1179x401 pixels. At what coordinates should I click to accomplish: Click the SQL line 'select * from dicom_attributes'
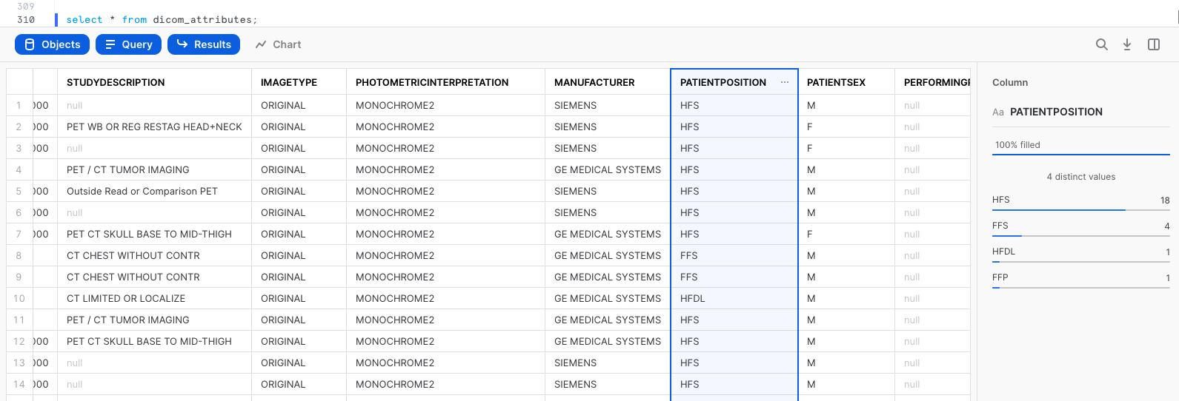[162, 20]
